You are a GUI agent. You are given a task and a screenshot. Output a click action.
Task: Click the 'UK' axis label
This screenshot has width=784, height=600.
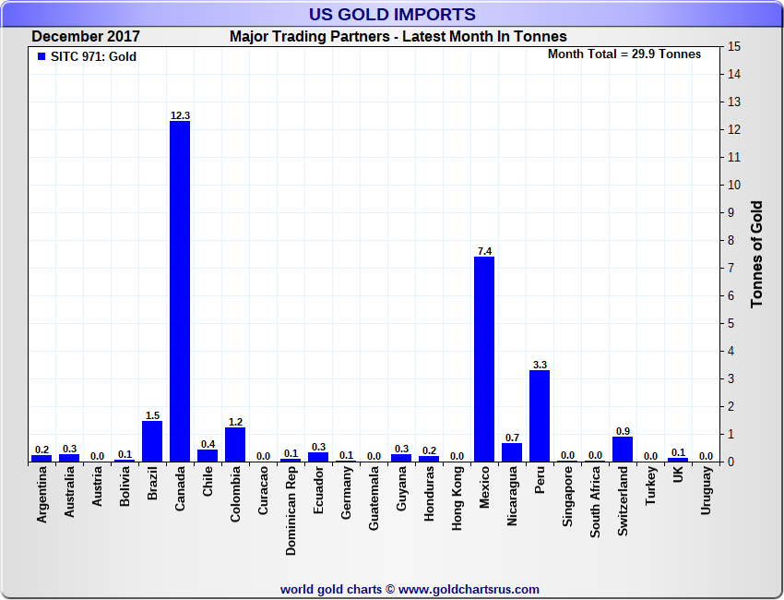678,474
